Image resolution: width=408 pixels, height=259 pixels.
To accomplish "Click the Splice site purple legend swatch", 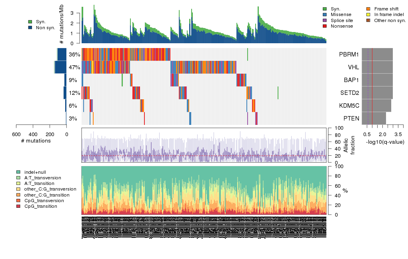I will tap(325, 20).
